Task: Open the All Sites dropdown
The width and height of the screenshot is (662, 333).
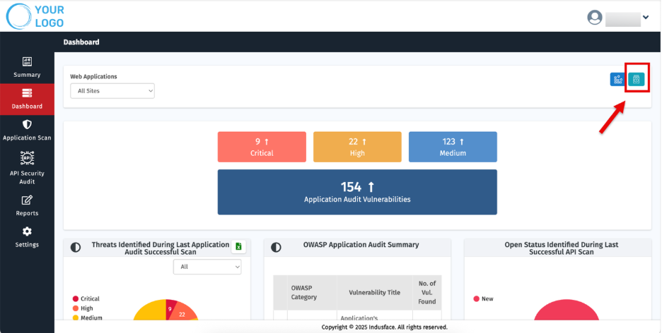Action: point(112,91)
